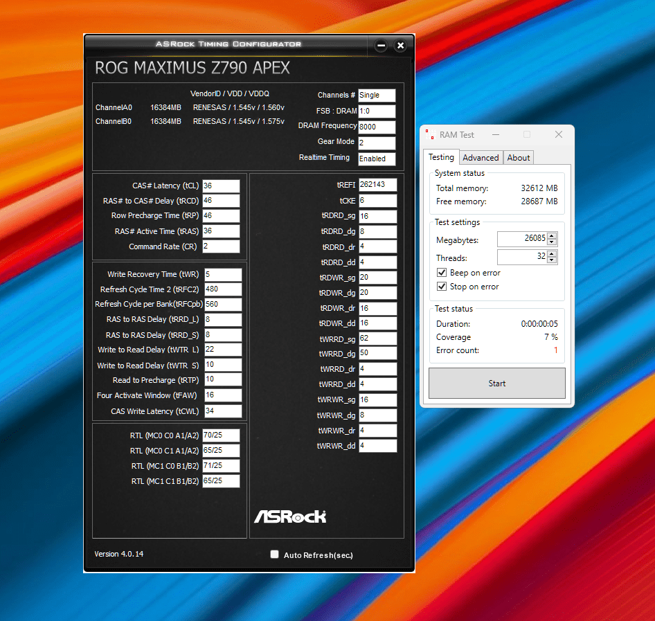Click the RTL (MC0 C0 A1/A2) field
This screenshot has height=621, width=655.
[x=221, y=435]
